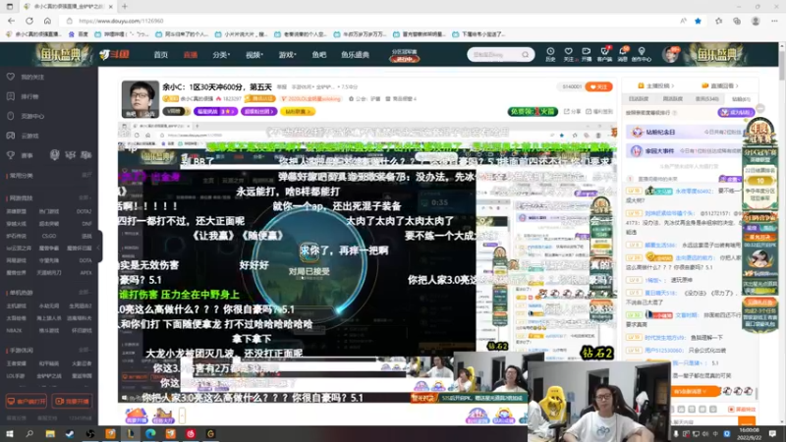Open browser collections icon

[x=736, y=21]
